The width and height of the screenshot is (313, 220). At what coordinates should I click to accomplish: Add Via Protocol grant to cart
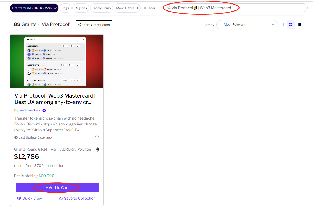click(57, 188)
